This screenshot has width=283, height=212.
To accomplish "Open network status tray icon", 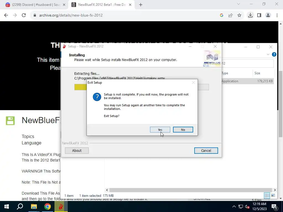I will pos(241,206).
